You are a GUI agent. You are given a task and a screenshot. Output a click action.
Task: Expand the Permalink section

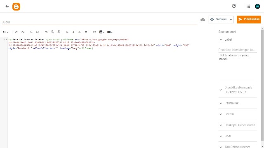(x=238, y=103)
